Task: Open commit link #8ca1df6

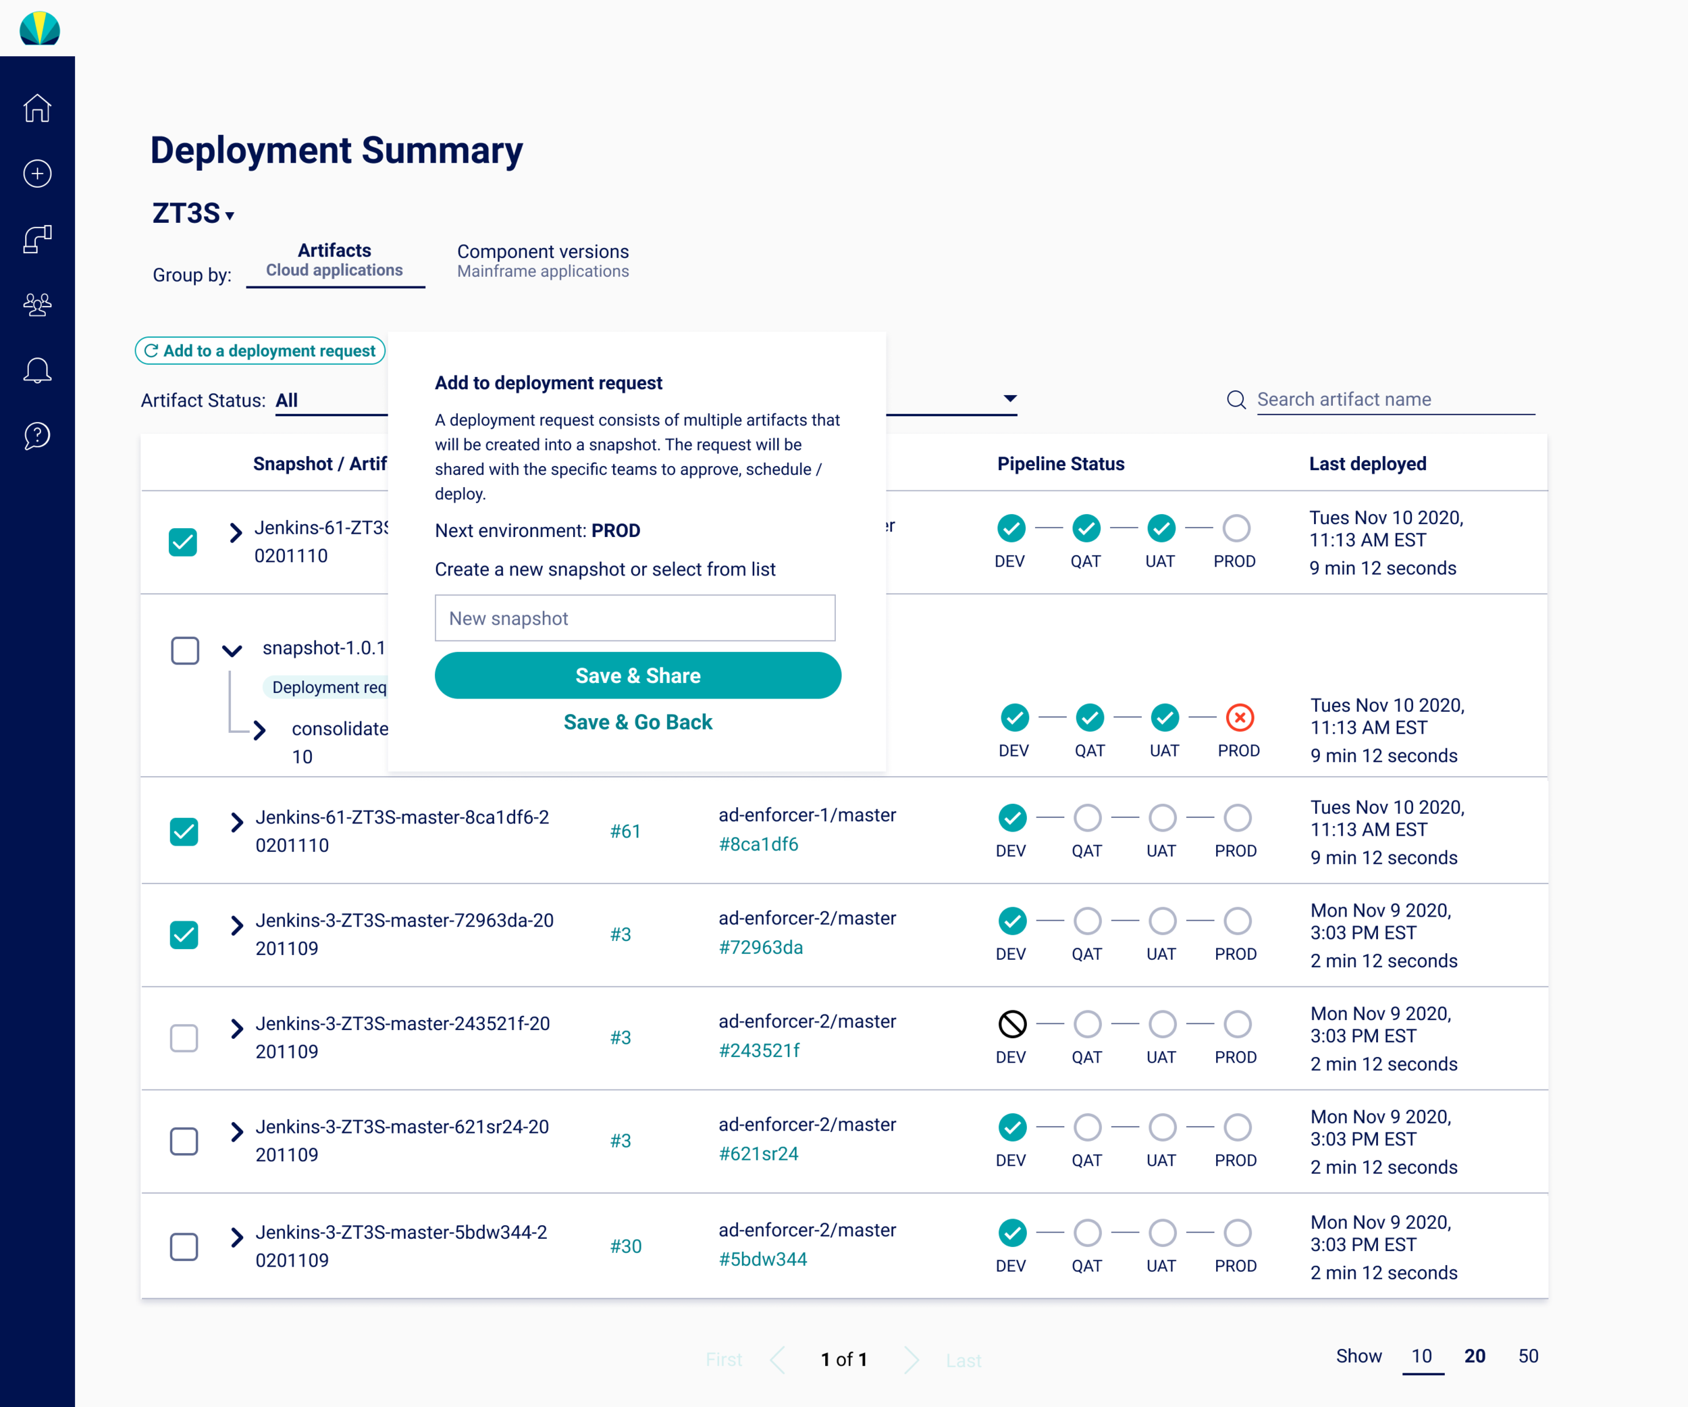Action: (758, 844)
